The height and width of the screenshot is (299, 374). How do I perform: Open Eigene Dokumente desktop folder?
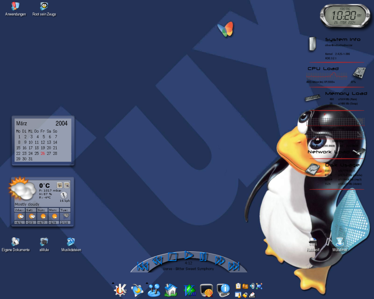tap(15, 242)
